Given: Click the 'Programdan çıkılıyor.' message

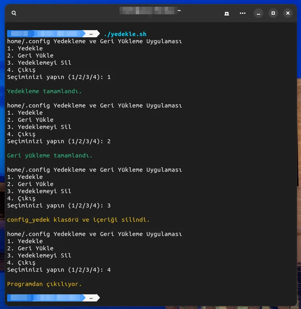Looking at the screenshot, I should pos(44,284).
